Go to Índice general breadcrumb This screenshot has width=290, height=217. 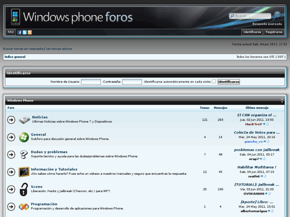click(15, 57)
